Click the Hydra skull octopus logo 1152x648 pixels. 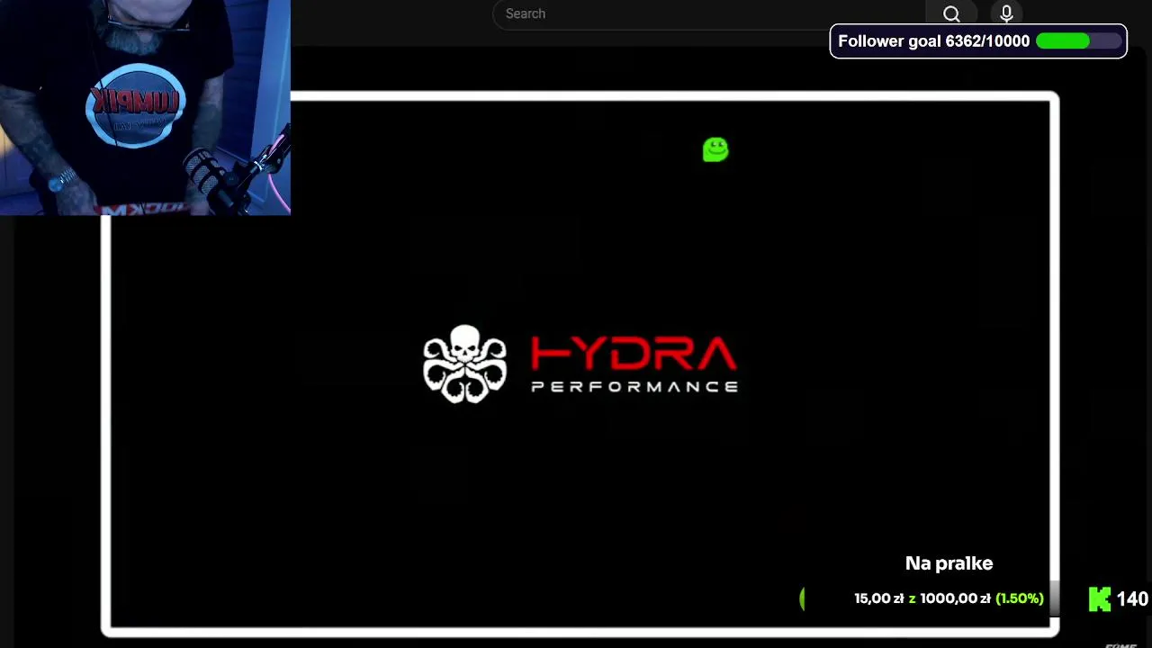464,364
